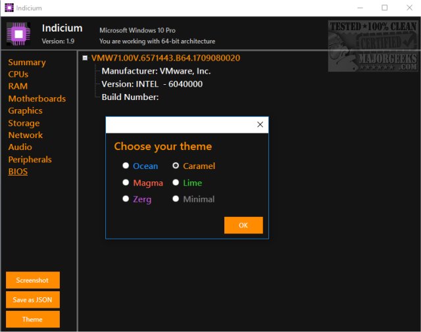Go to the Audio section

[x=20, y=147]
